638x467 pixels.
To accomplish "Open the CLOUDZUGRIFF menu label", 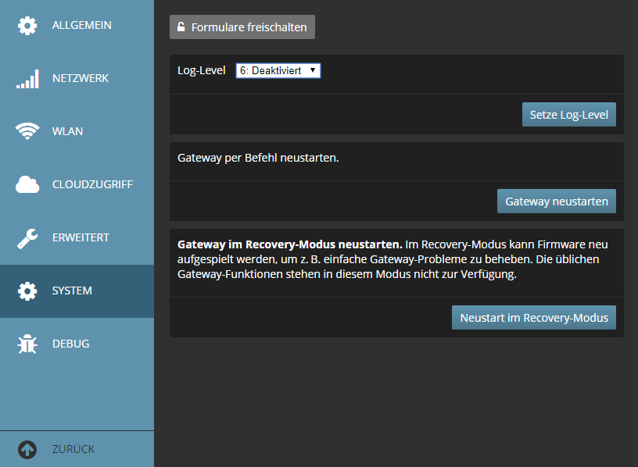I will point(92,185).
